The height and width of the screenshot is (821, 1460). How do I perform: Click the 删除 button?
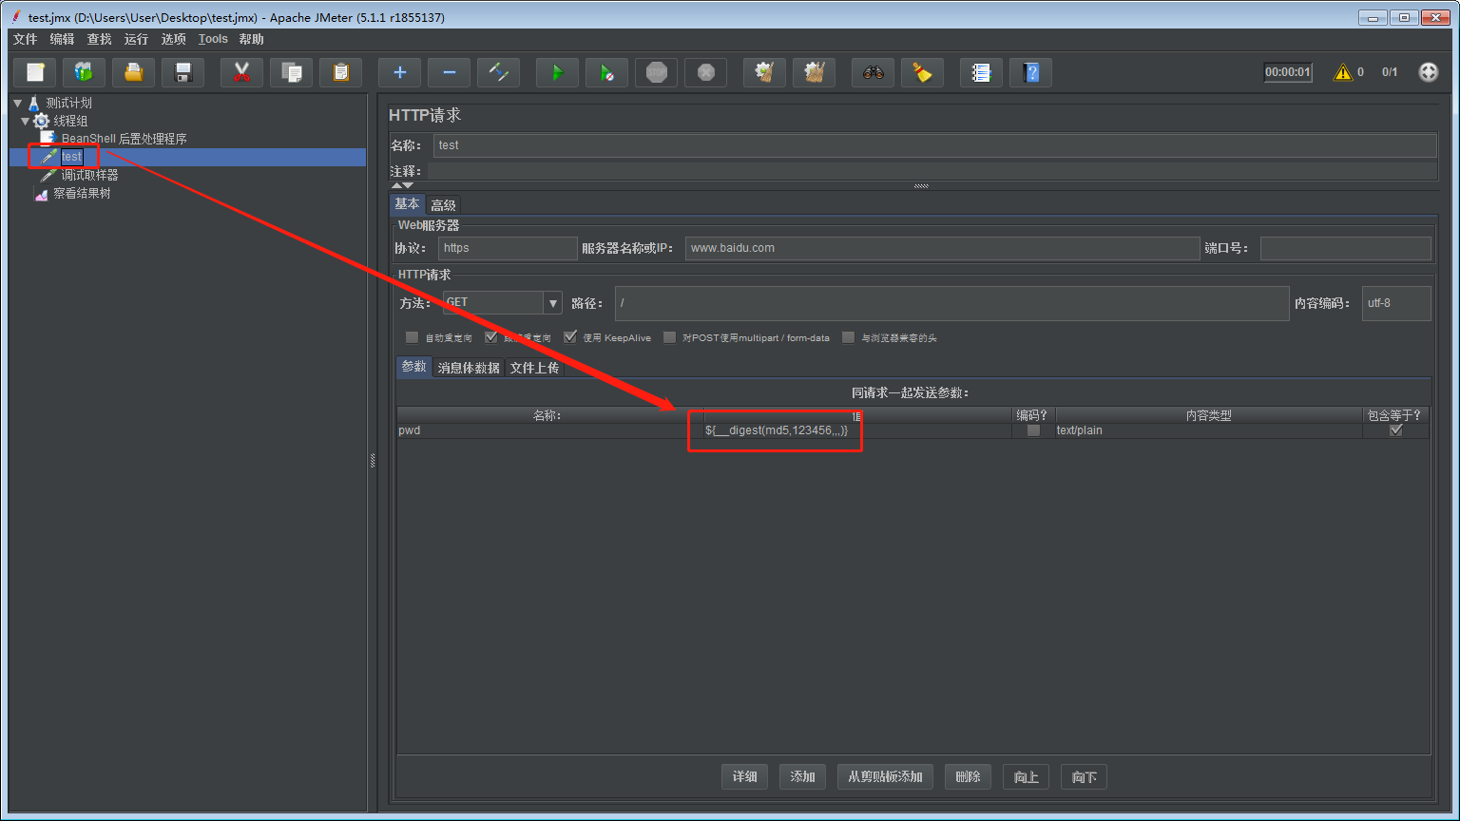click(969, 777)
